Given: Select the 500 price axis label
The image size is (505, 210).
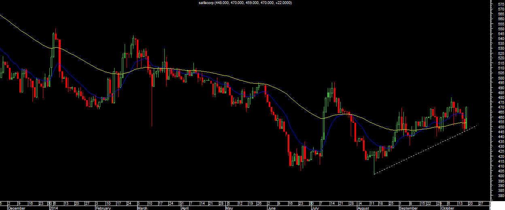Looking at the screenshot, I should pos(501,78).
